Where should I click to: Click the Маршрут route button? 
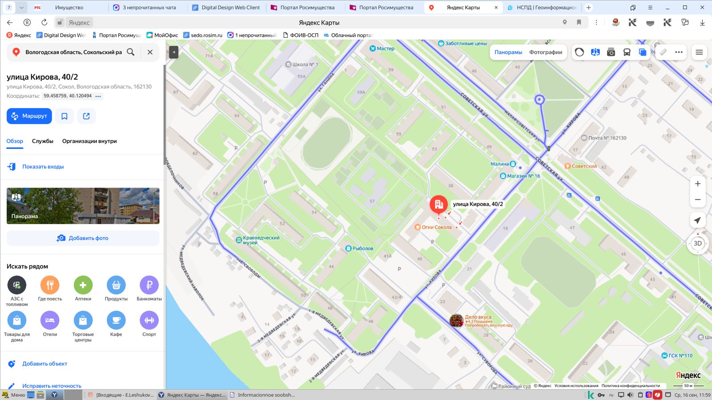pyautogui.click(x=29, y=116)
